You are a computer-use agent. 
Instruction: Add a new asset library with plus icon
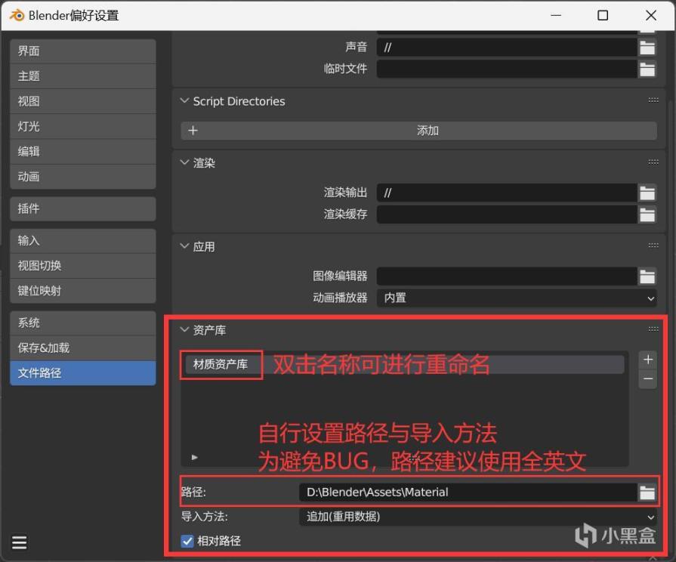click(647, 360)
